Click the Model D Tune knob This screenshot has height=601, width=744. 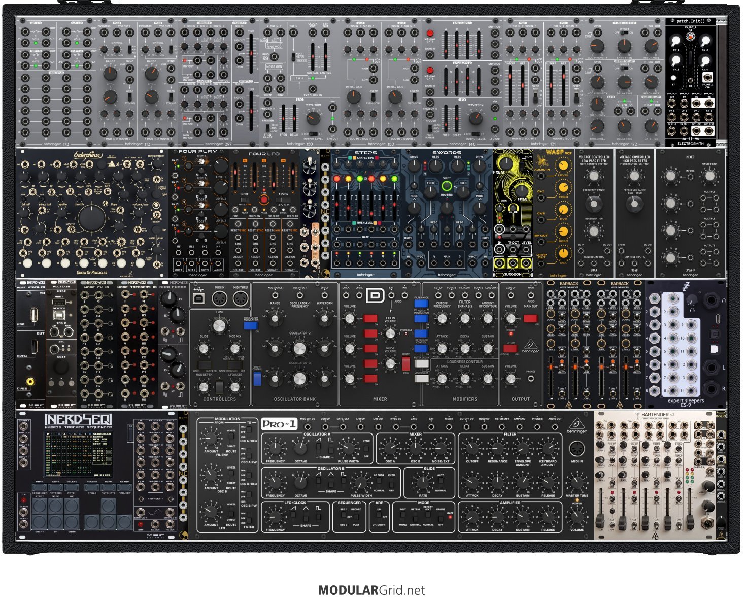219,325
